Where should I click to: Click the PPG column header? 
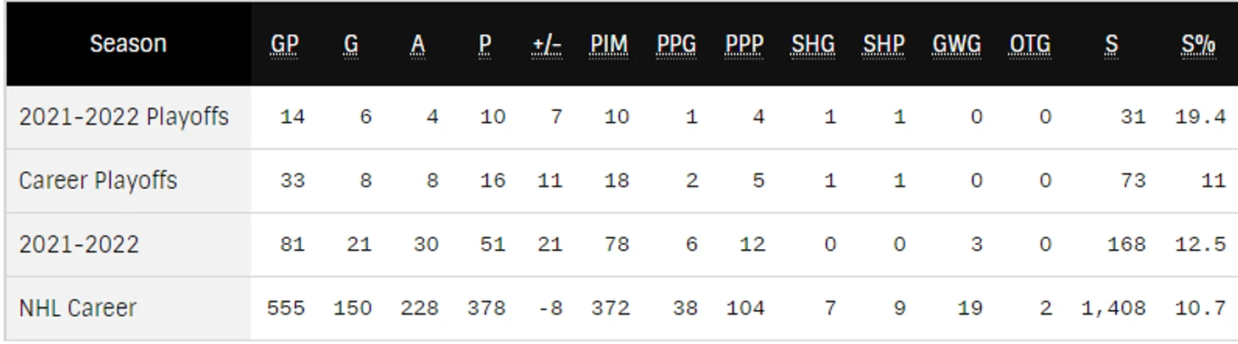(x=676, y=44)
